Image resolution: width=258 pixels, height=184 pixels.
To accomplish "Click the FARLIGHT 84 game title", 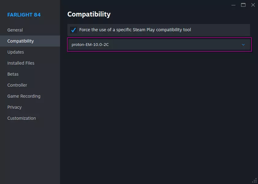I will click(x=24, y=15).
